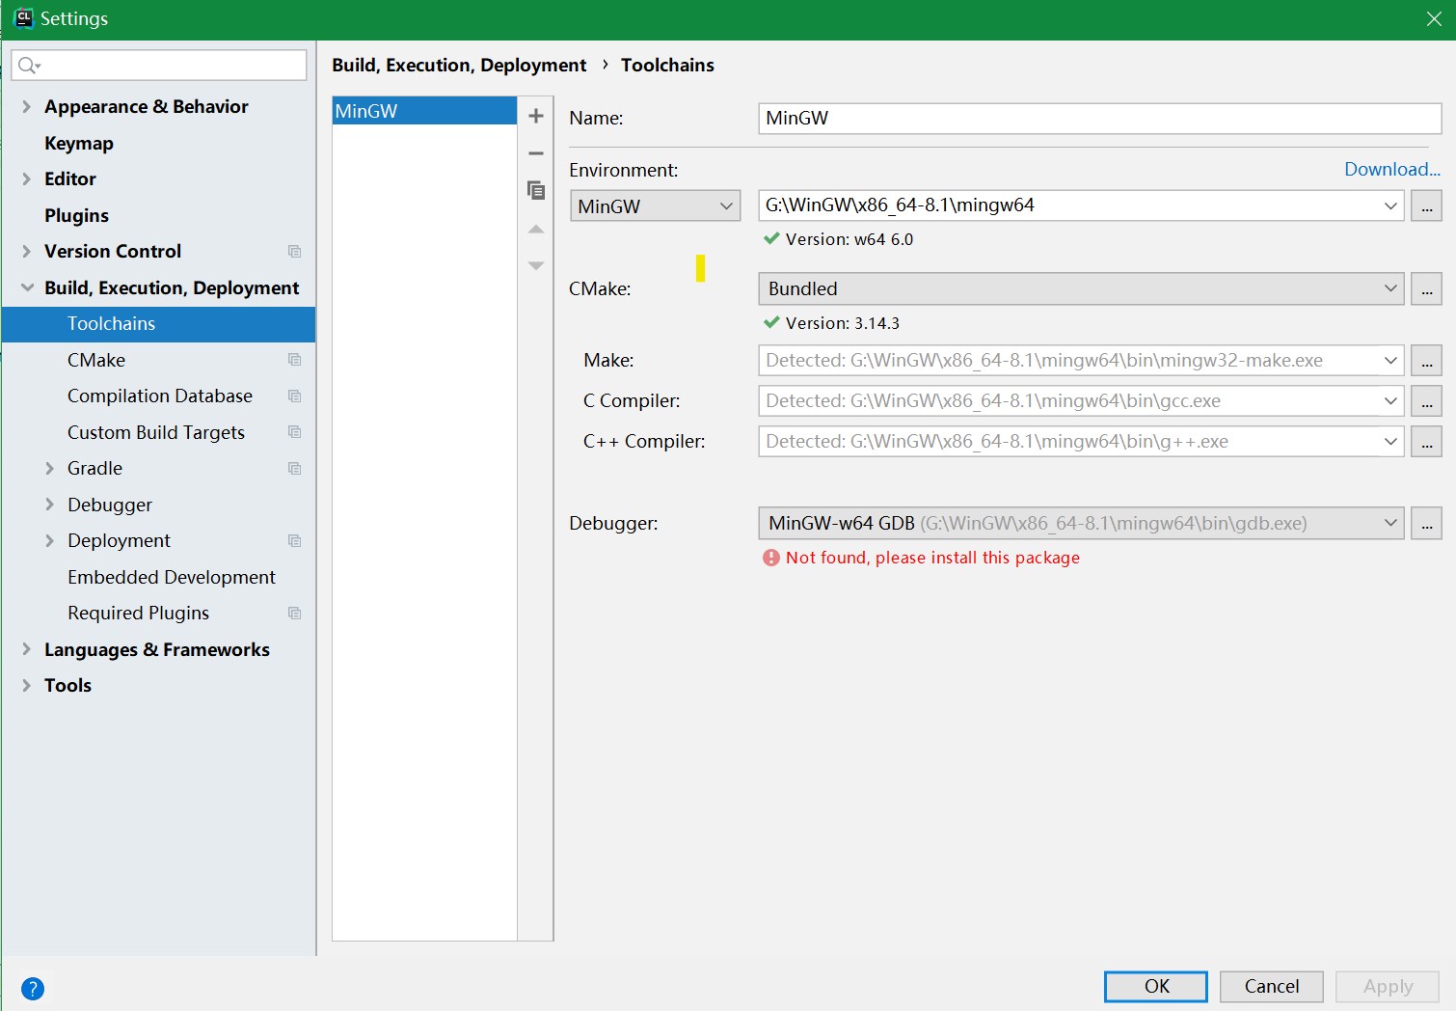Open the MinGW path dropdown
The width and height of the screenshot is (1456, 1011).
[x=1390, y=205]
